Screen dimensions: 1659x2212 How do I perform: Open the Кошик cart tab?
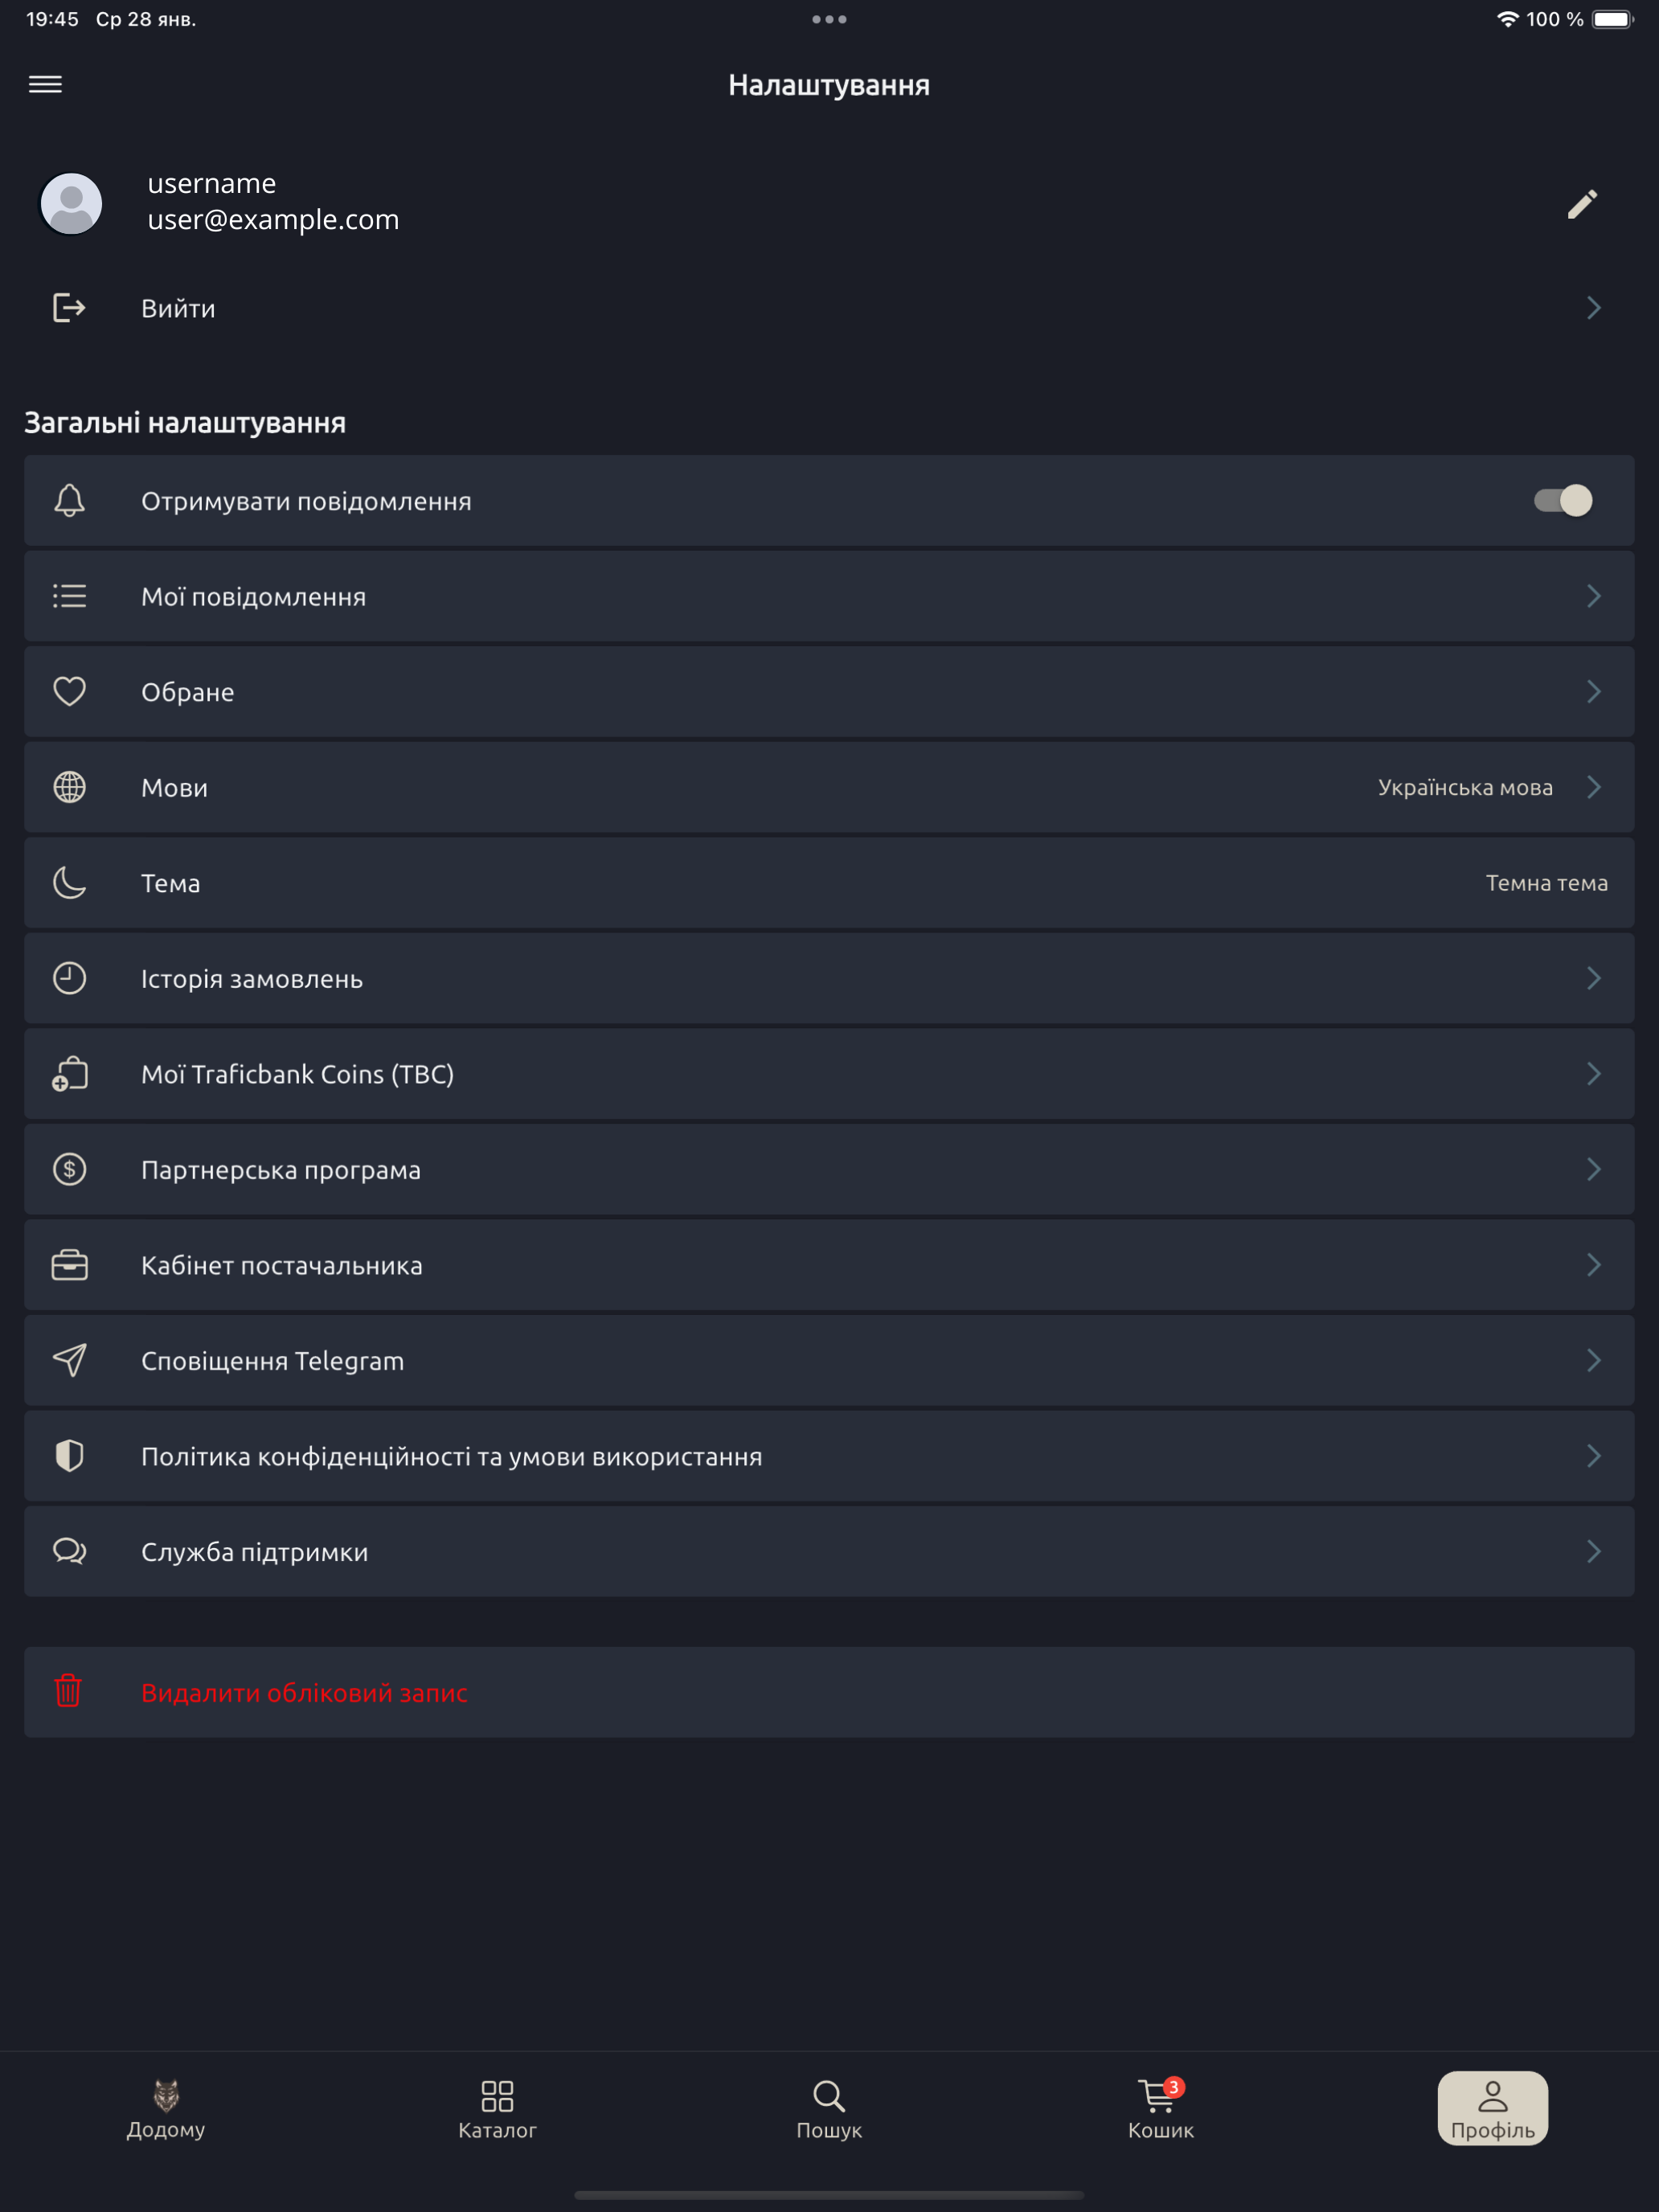(x=1161, y=2108)
